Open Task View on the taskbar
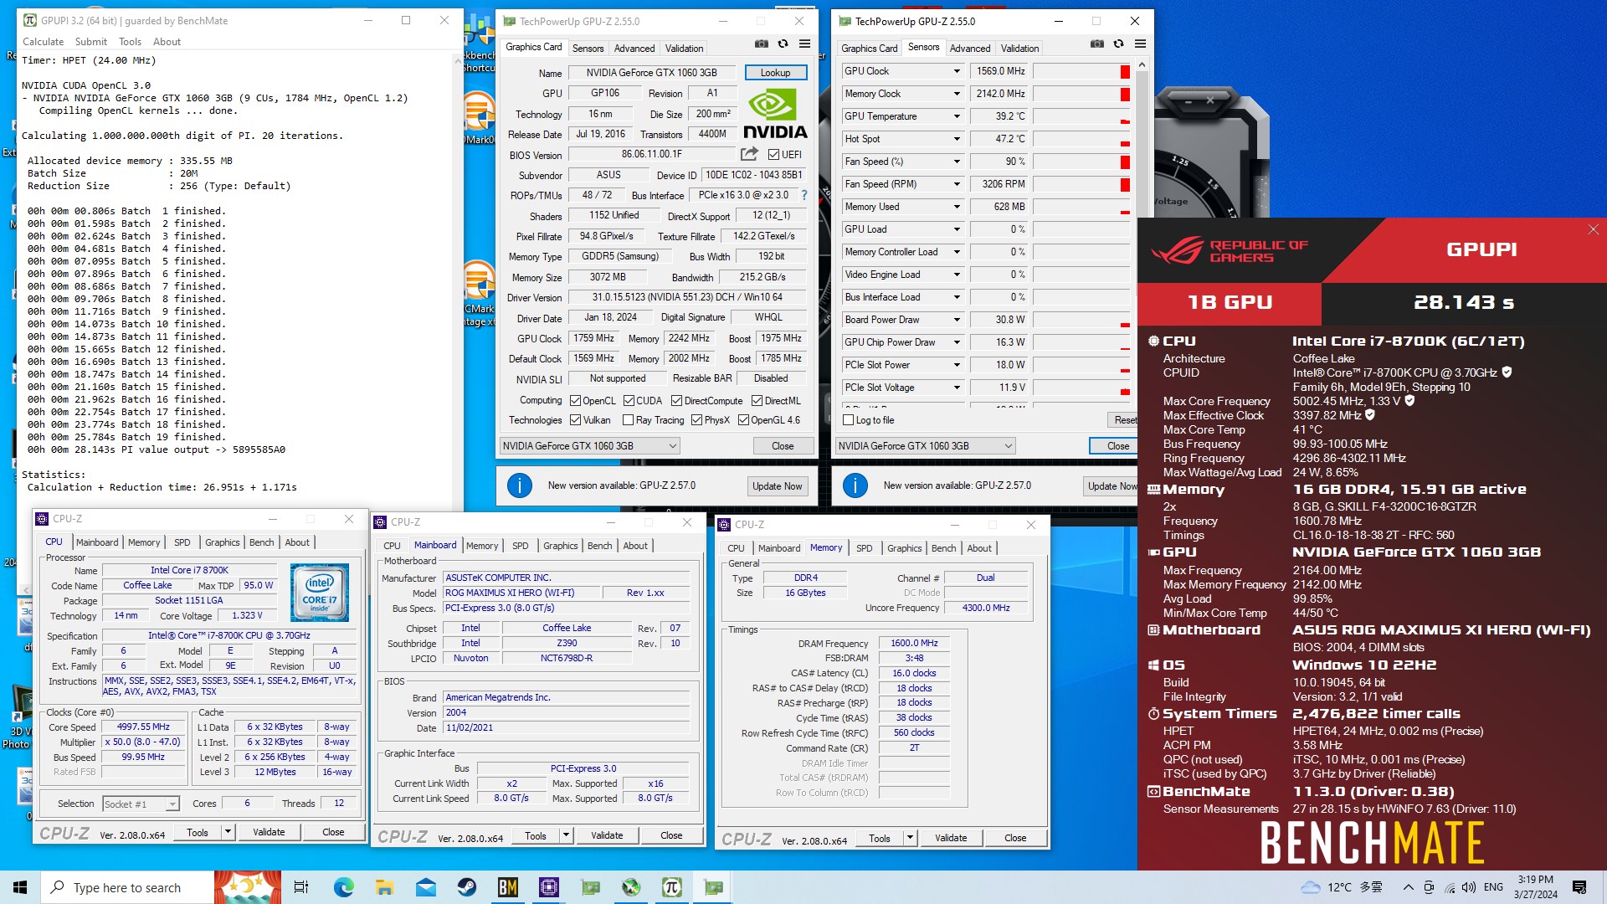The height and width of the screenshot is (904, 1607). coord(301,887)
